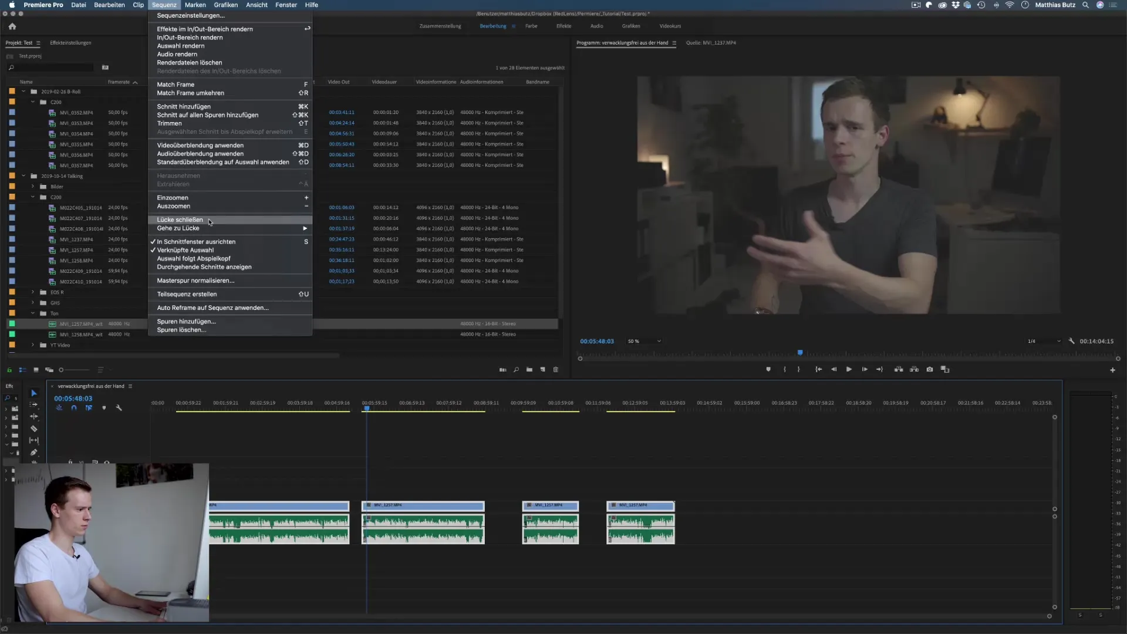
Task: Open Program monitor settings wrench
Action: click(x=1071, y=341)
